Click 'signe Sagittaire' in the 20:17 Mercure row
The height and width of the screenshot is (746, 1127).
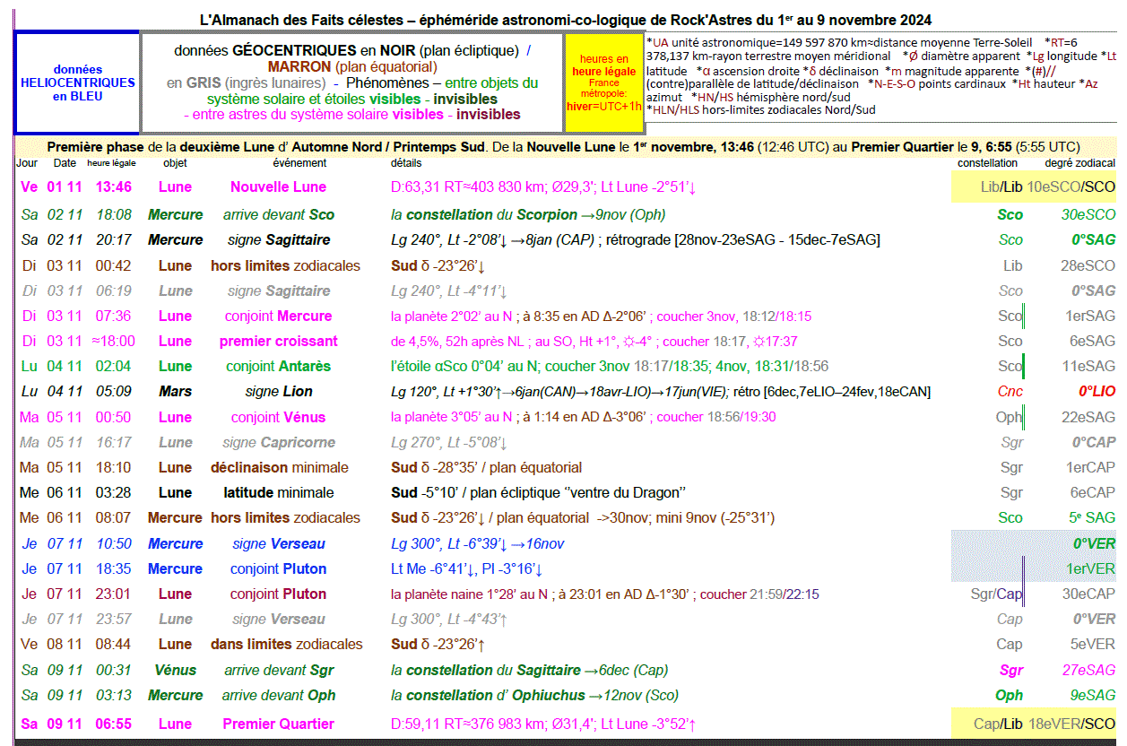click(x=278, y=240)
